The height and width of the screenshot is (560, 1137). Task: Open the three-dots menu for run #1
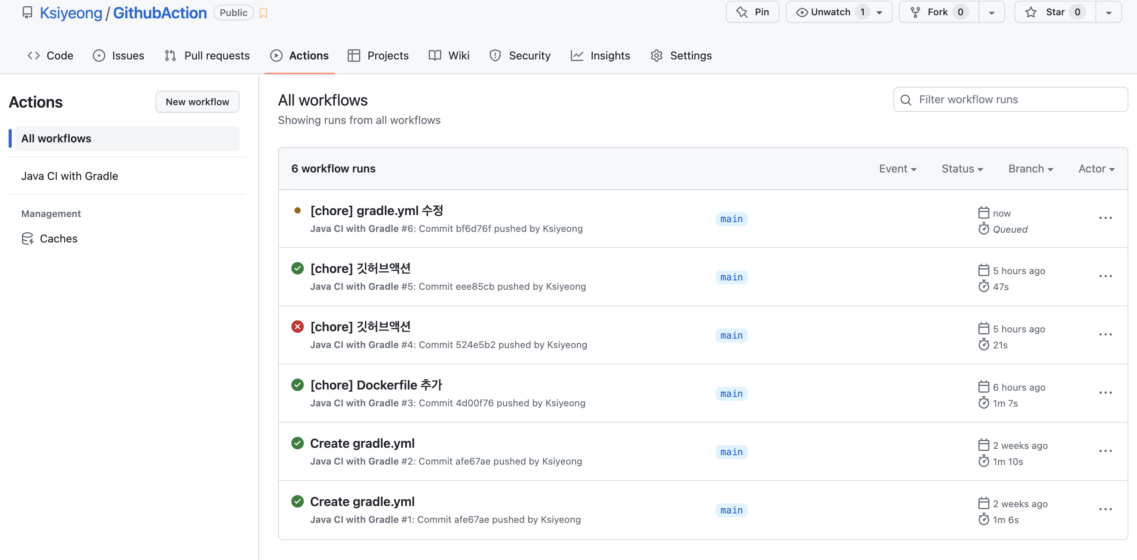point(1105,509)
